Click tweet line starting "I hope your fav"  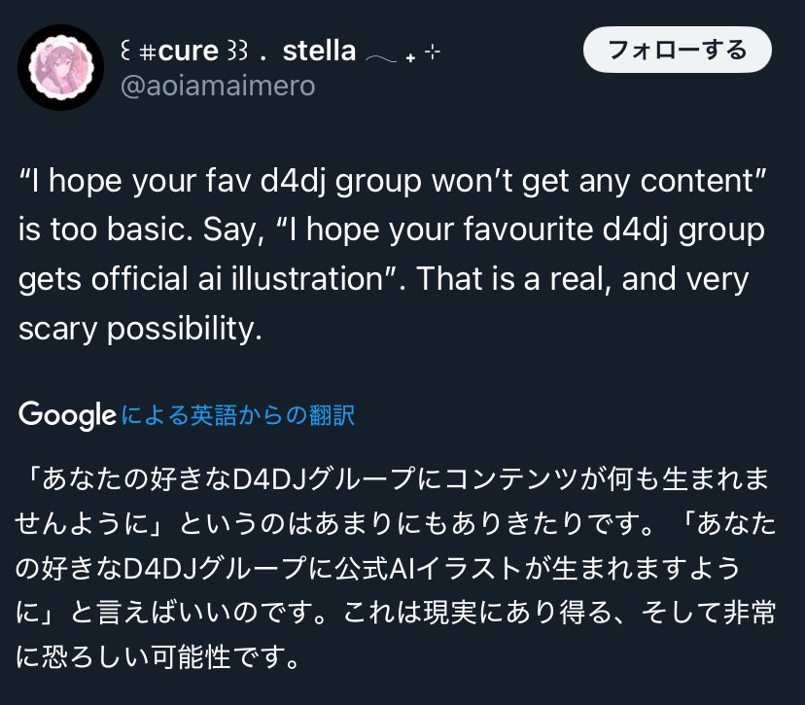pyautogui.click(x=393, y=181)
